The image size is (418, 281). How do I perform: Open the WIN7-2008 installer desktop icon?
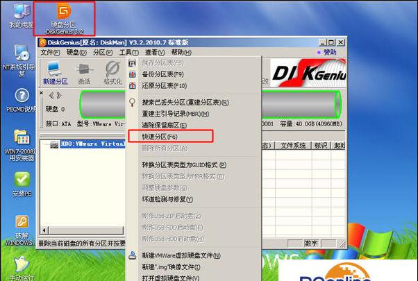point(20,145)
